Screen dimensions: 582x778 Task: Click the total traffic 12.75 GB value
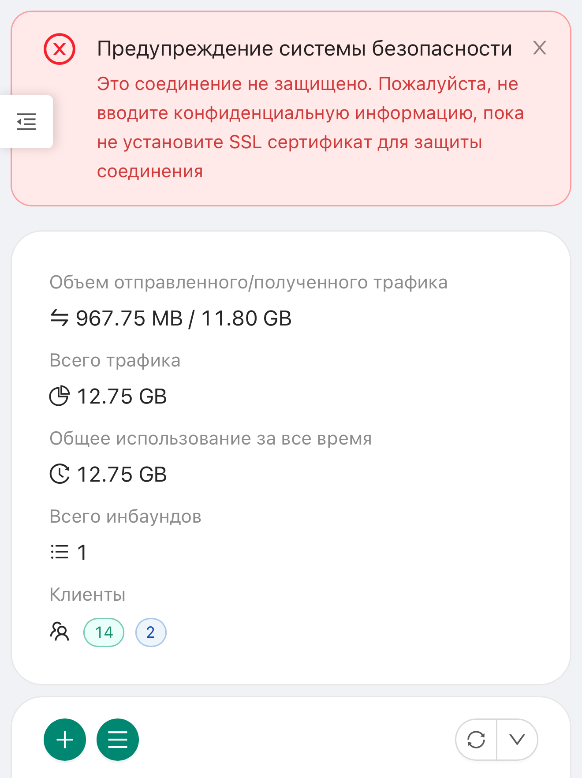click(122, 396)
